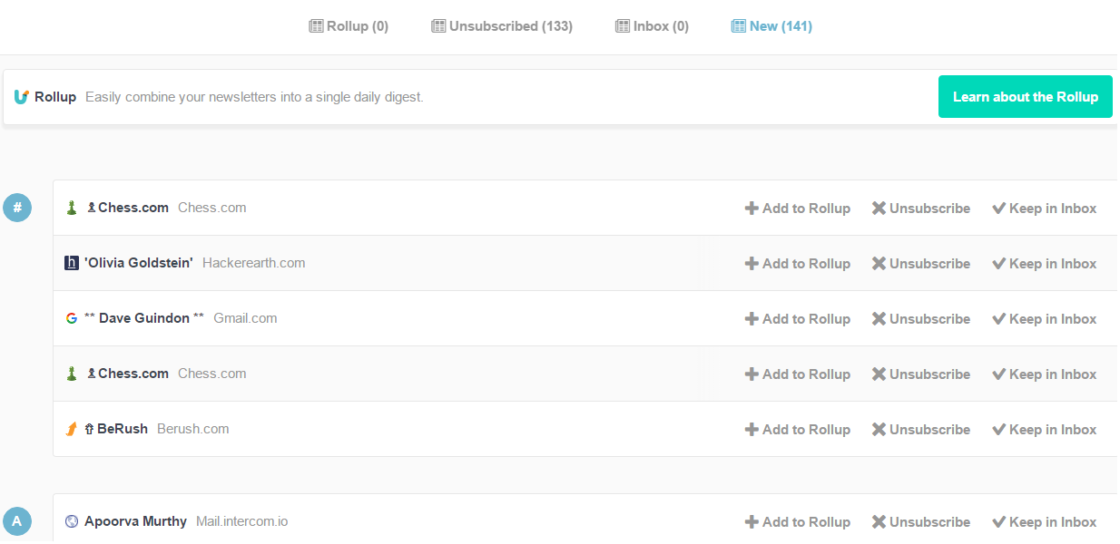1120x544 pixels.
Task: Click the Chess.com pawn icon
Action: coord(71,208)
